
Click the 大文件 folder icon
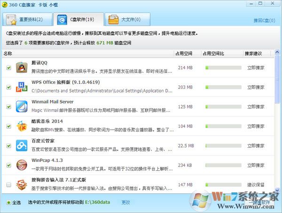[113, 20]
